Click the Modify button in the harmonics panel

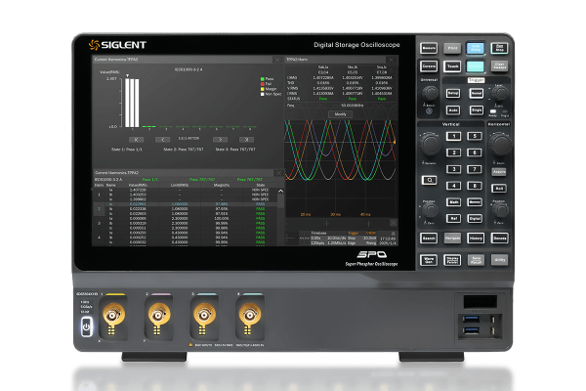(x=341, y=113)
